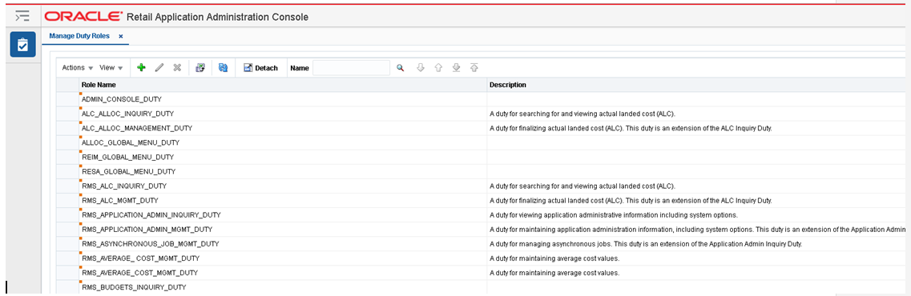911x296 pixels.
Task: Sort by the Role Name column header
Action: click(x=284, y=85)
